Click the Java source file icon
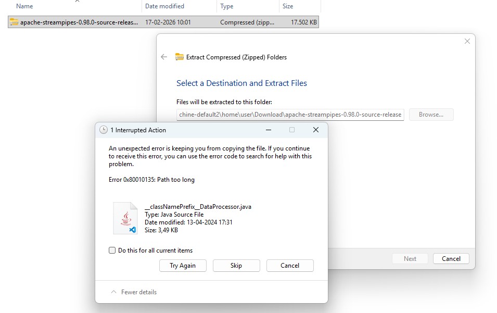 coord(125,218)
